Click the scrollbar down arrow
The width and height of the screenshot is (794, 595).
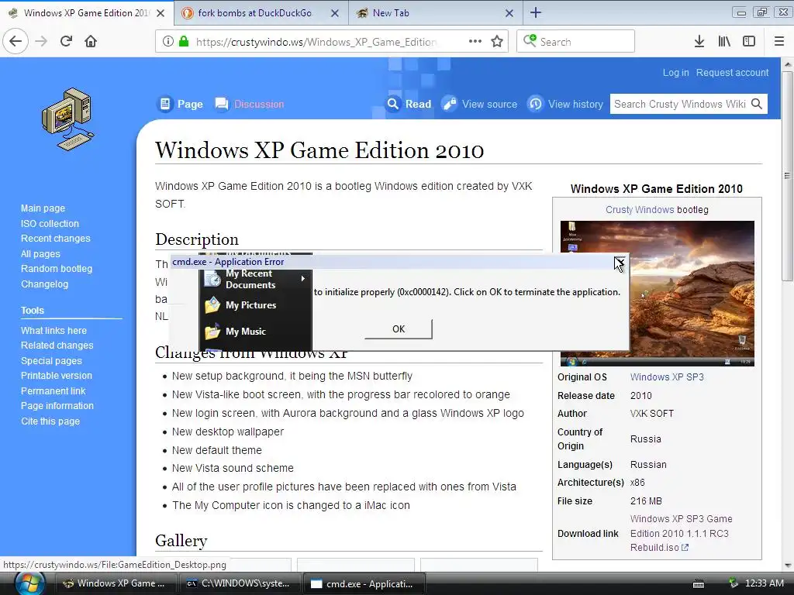pyautogui.click(x=787, y=565)
